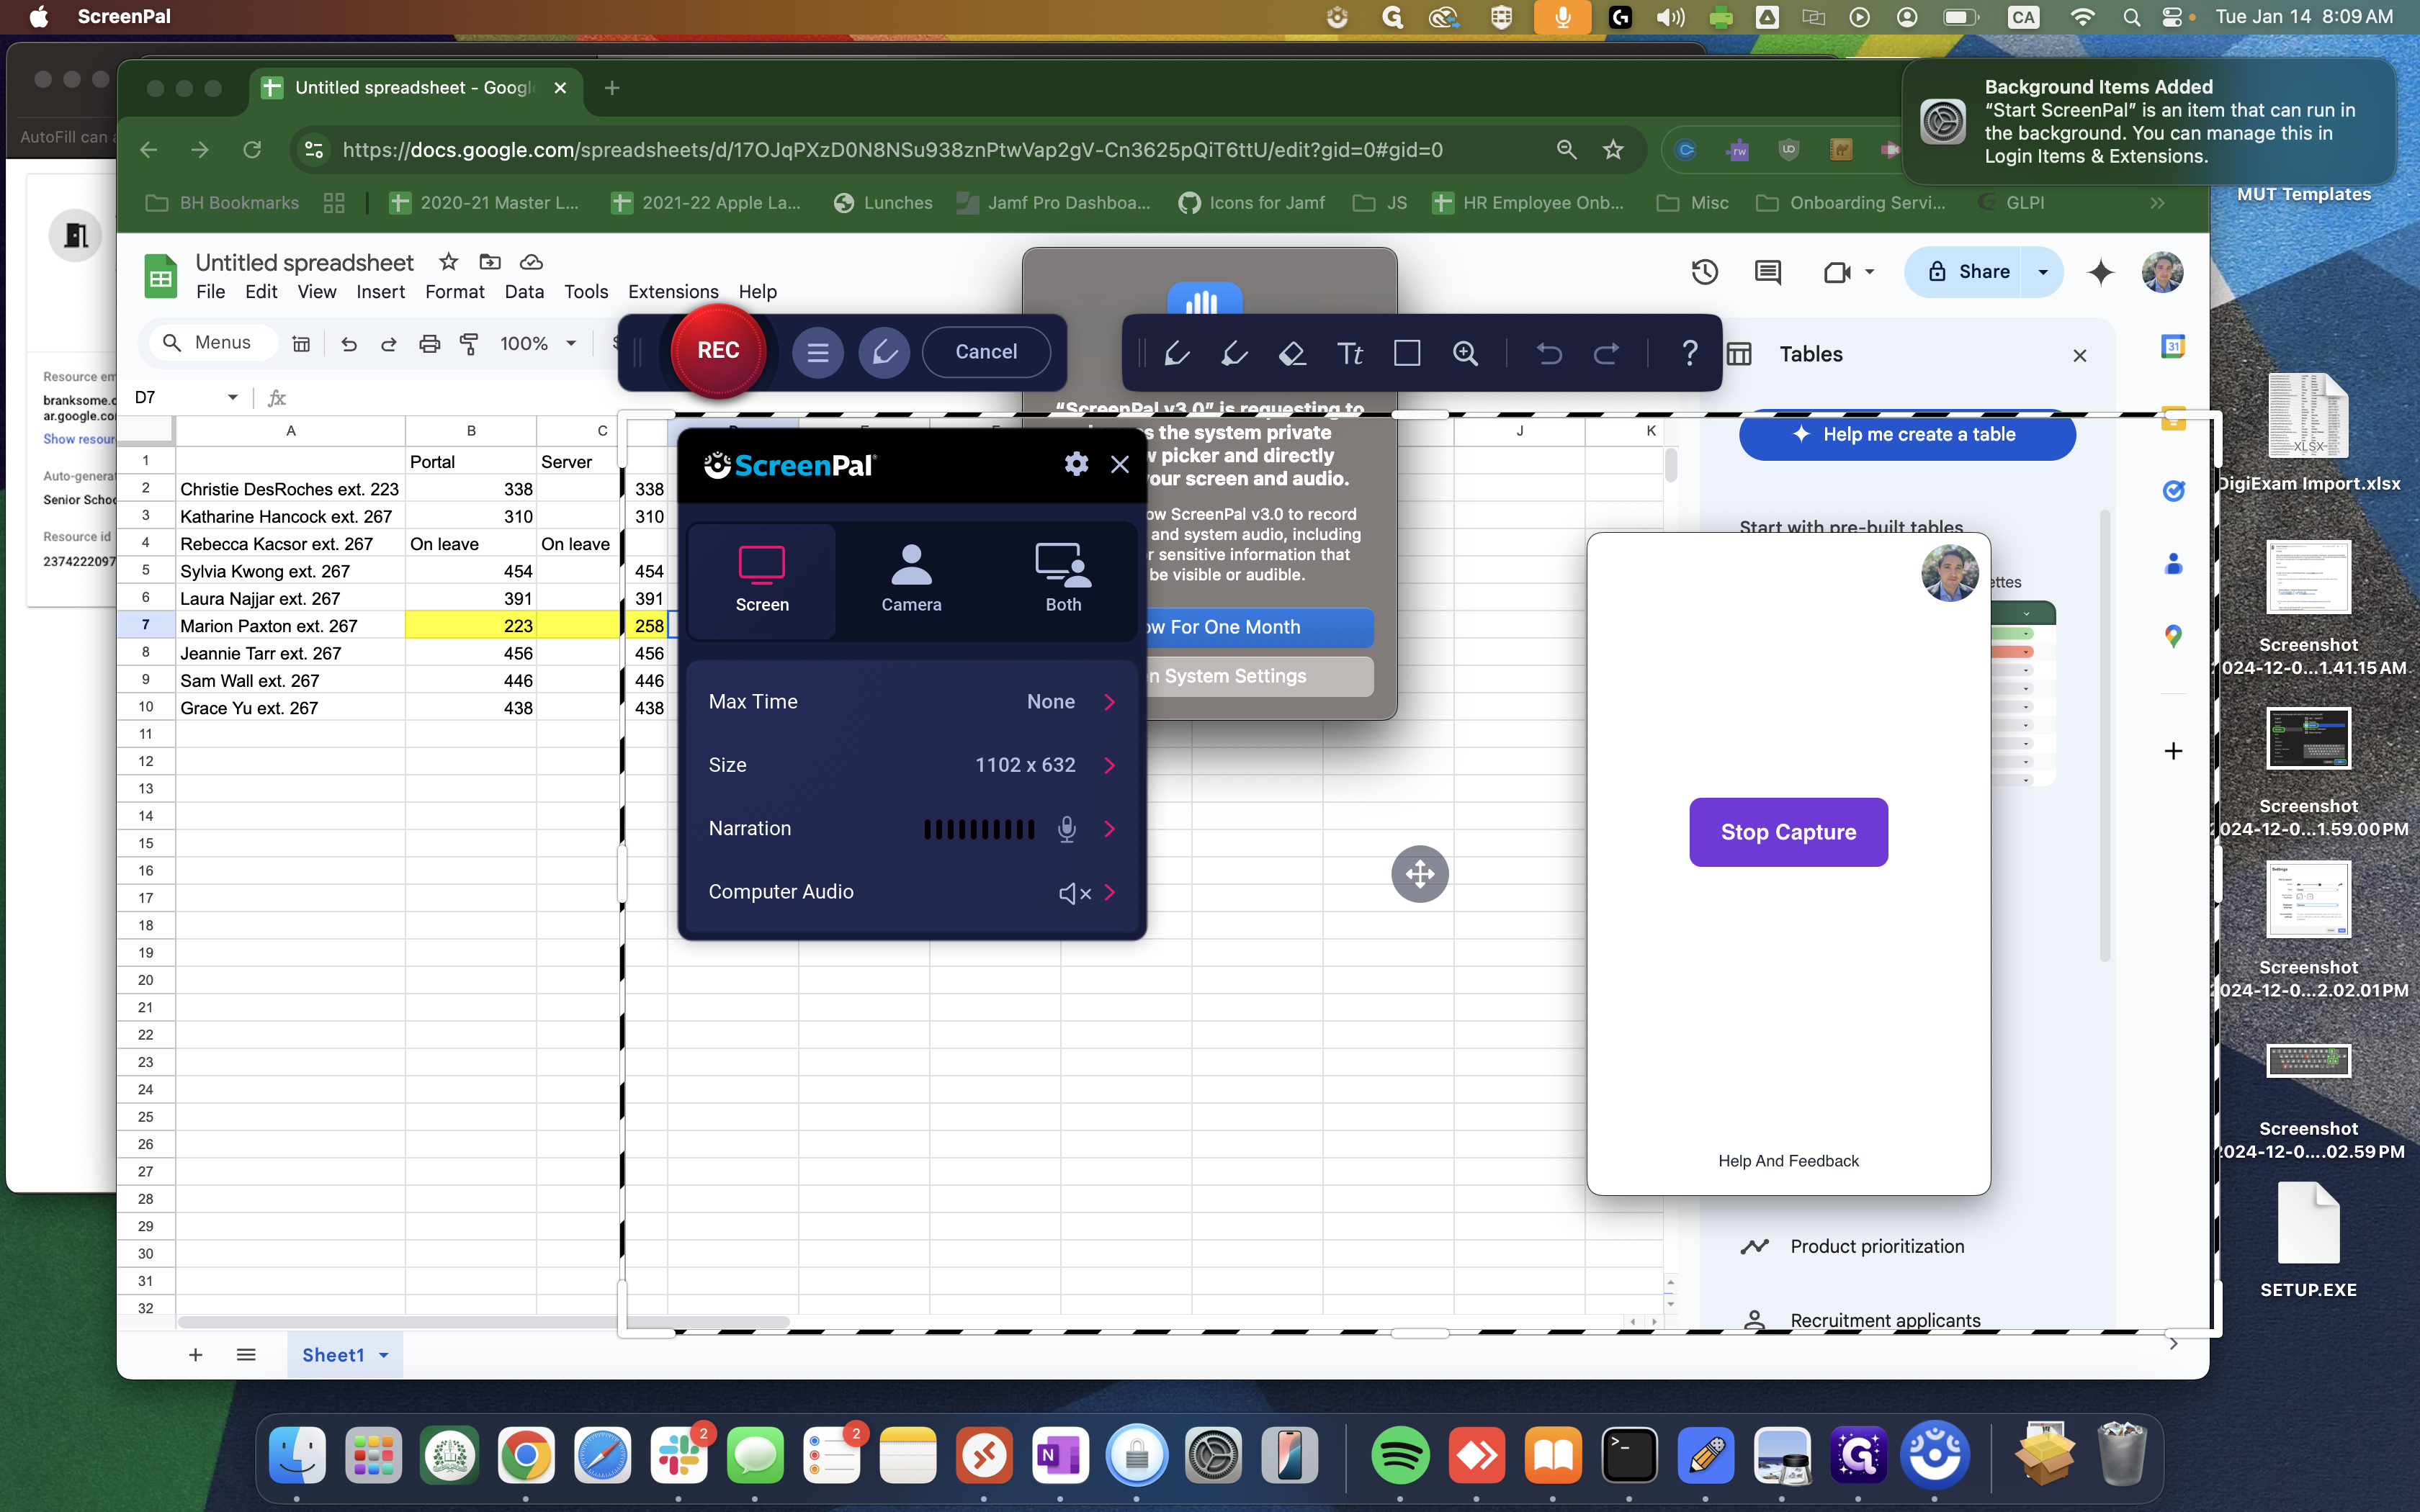Viewport: 2420px width, 1512px height.
Task: Open the Format menu
Action: [x=454, y=292]
